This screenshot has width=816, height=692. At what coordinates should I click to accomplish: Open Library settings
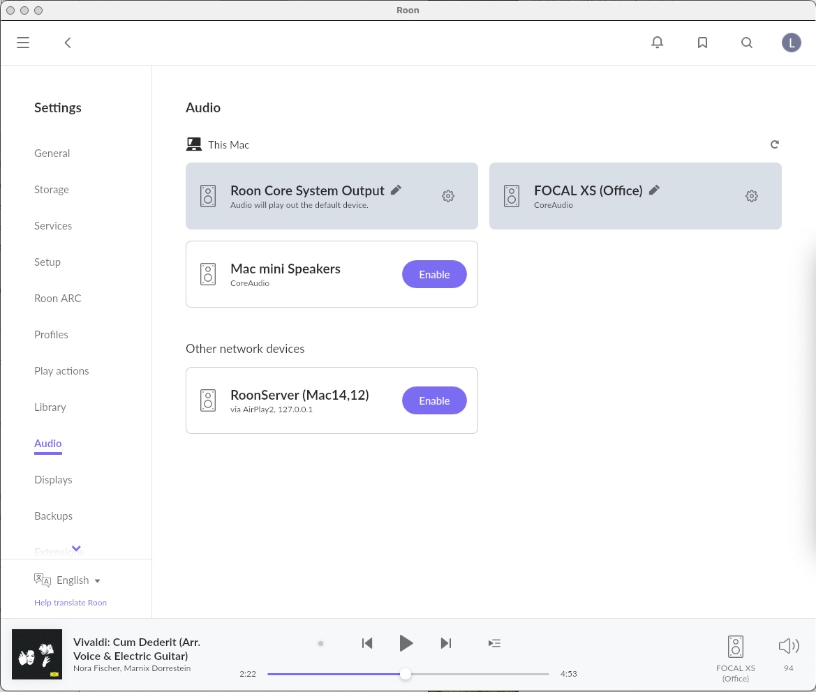50,407
